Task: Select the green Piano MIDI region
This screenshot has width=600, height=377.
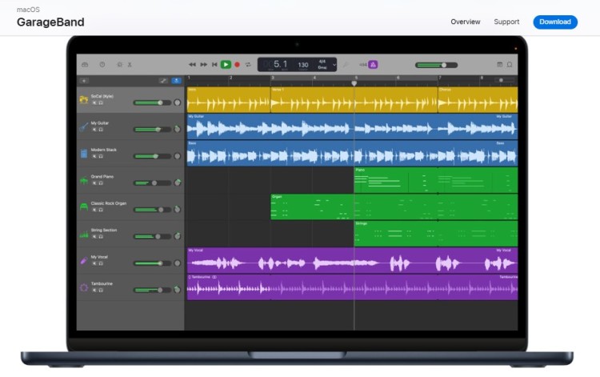Action: [x=436, y=180]
